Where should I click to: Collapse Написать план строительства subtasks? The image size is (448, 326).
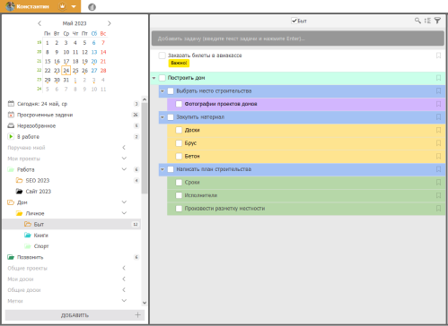[163, 169]
